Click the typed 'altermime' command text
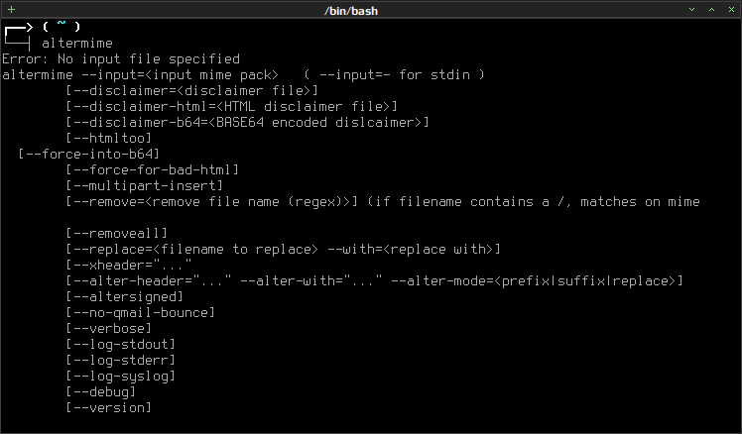The width and height of the screenshot is (742, 434). 77,43
